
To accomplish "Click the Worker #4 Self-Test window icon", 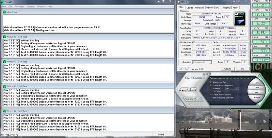I will click(4, 111).
